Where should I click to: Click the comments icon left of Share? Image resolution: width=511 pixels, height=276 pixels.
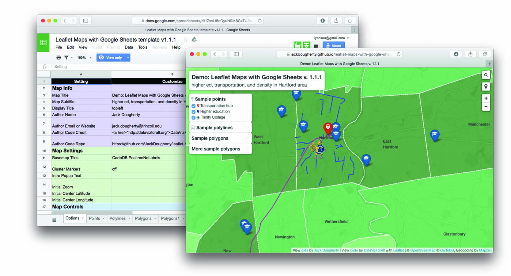tap(316, 46)
